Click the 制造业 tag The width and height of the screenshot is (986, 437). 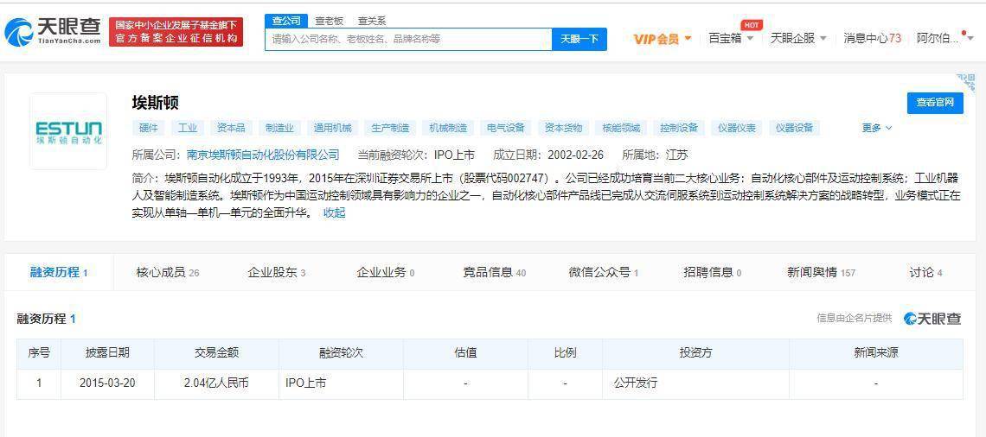pos(279,128)
